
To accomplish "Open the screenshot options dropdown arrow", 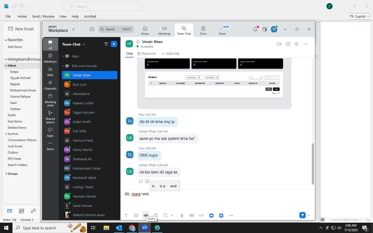I will click(x=172, y=215).
